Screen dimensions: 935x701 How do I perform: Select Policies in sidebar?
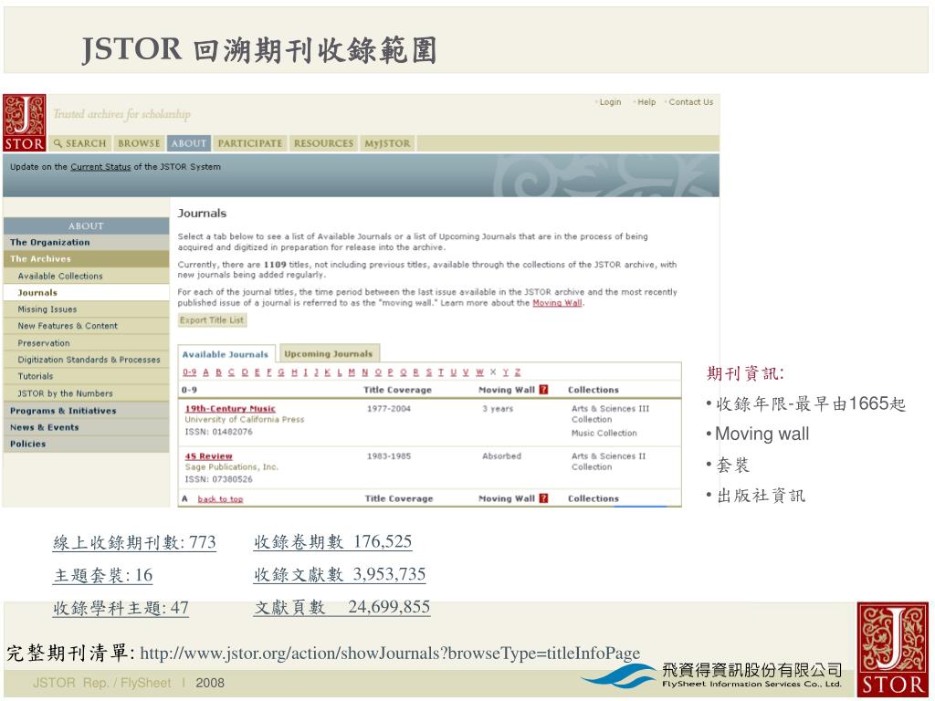click(x=87, y=445)
